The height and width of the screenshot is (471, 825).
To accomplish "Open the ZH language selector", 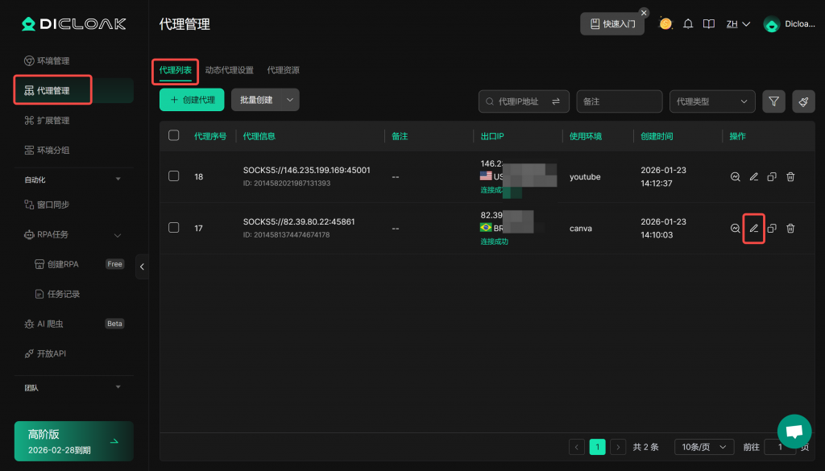I will coord(737,24).
